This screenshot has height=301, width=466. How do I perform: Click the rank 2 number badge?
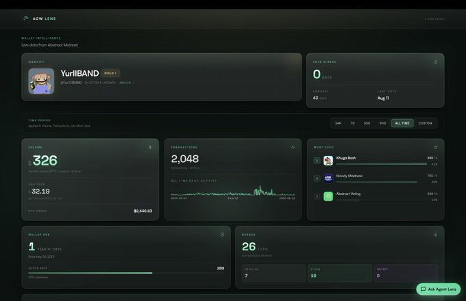click(x=317, y=179)
